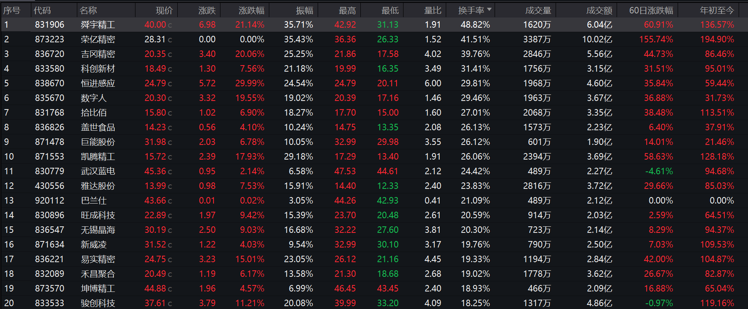Select stock name 巨能股份
Image resolution: width=748 pixels, height=309 pixels.
98,142
